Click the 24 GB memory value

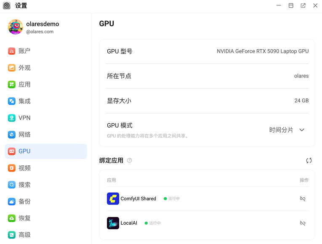pyautogui.click(x=301, y=101)
